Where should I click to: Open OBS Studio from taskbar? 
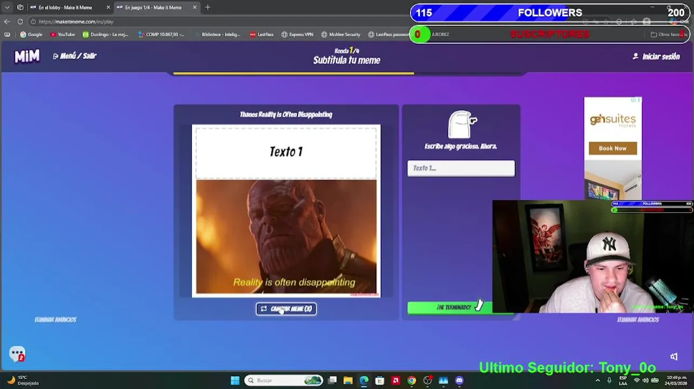click(428, 380)
